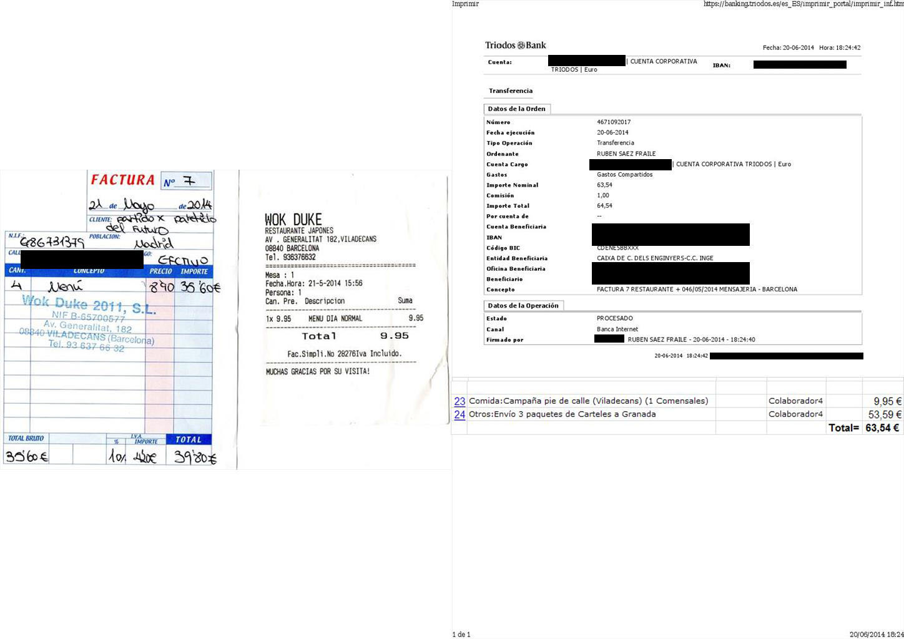Click the 'Wok Duke 2011, S.L.' stamp

point(89,305)
